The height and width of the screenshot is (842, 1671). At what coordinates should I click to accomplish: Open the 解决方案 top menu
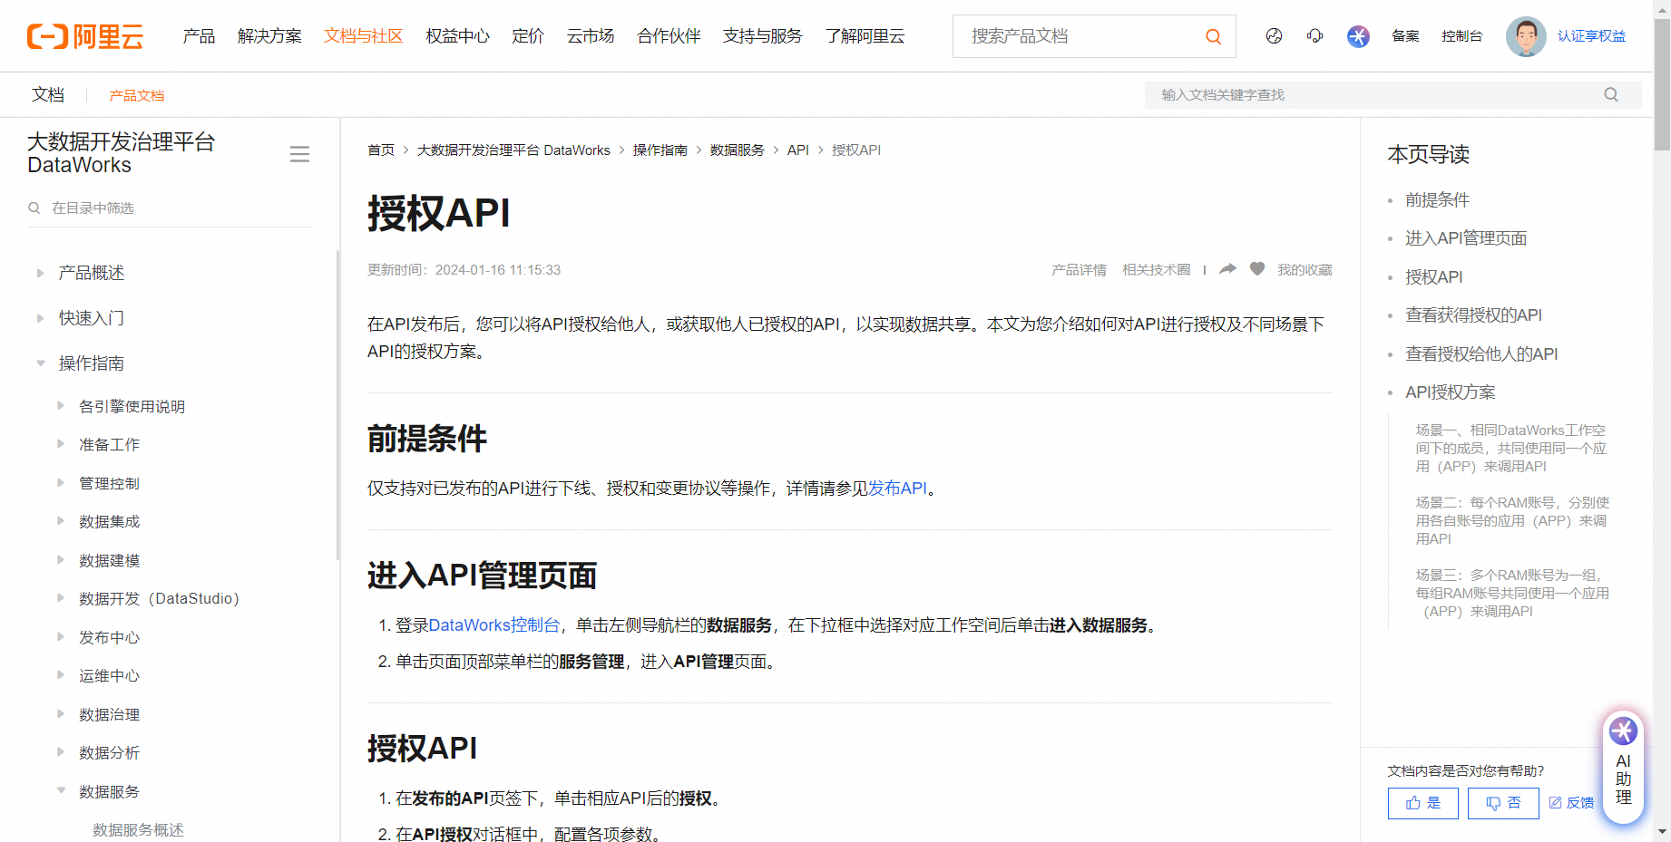(x=269, y=36)
